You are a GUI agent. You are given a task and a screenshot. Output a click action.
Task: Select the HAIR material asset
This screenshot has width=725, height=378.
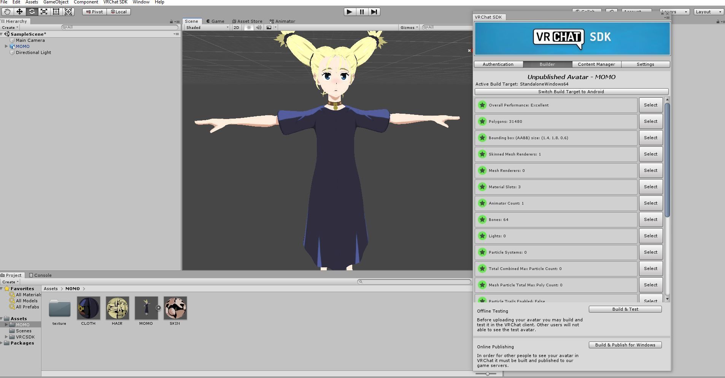[117, 308]
